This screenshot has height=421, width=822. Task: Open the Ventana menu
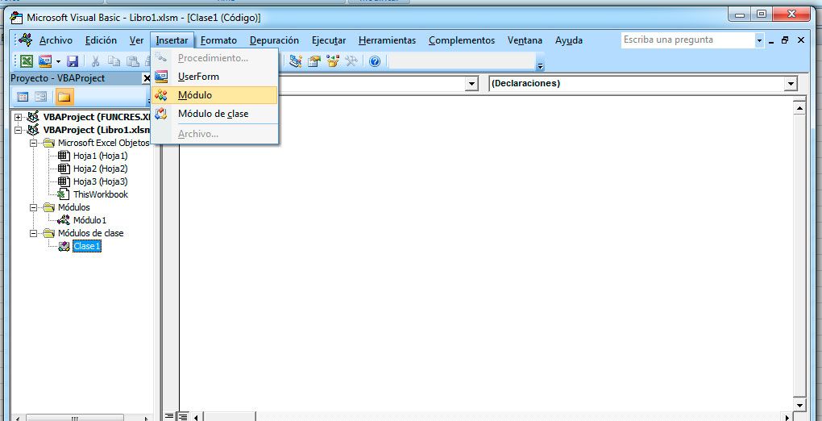[x=525, y=40]
